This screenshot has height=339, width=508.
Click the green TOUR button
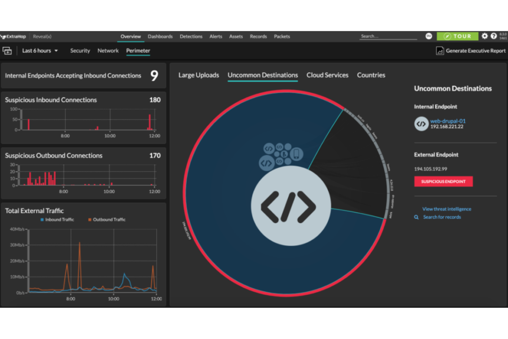[457, 36]
